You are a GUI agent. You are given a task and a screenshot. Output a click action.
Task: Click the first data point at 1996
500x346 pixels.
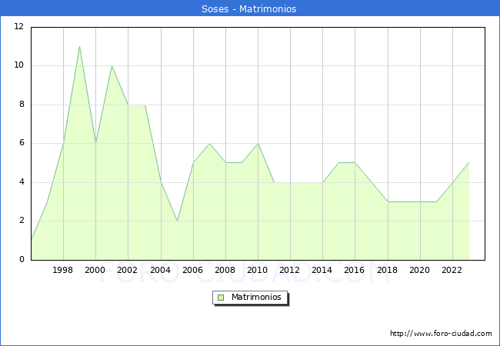point(31,240)
